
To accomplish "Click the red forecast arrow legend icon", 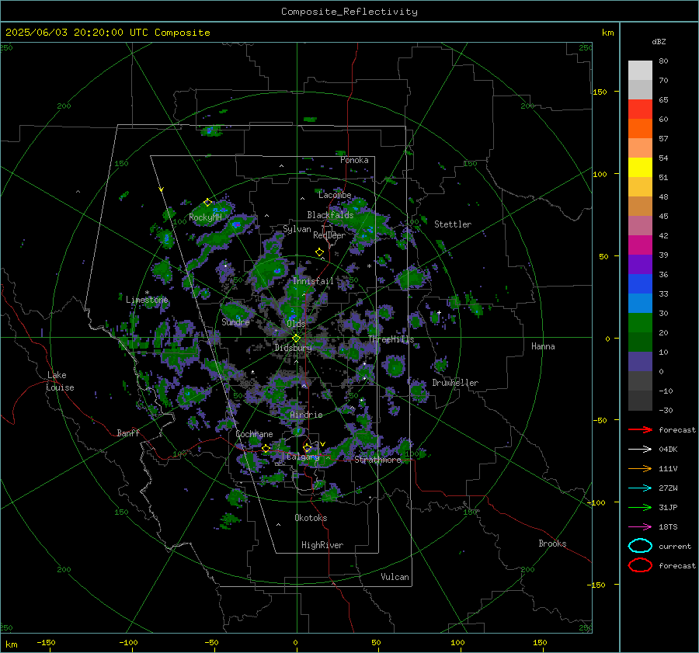I will tap(640, 429).
